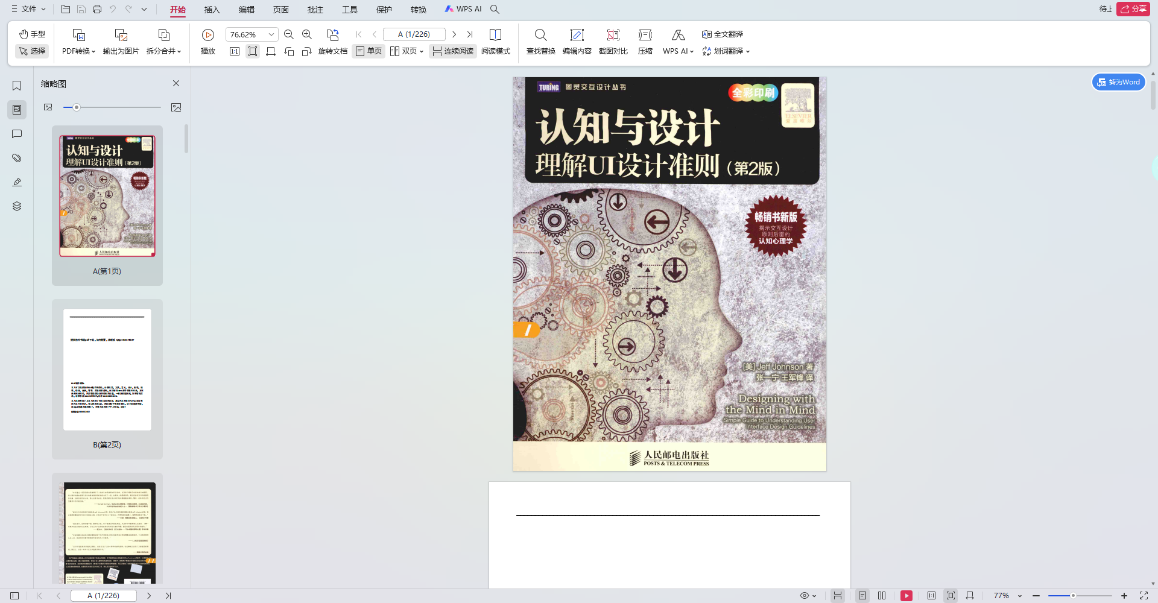1158x603 pixels.
Task: Click the zoom out magnifier in toolbar
Action: tap(289, 34)
